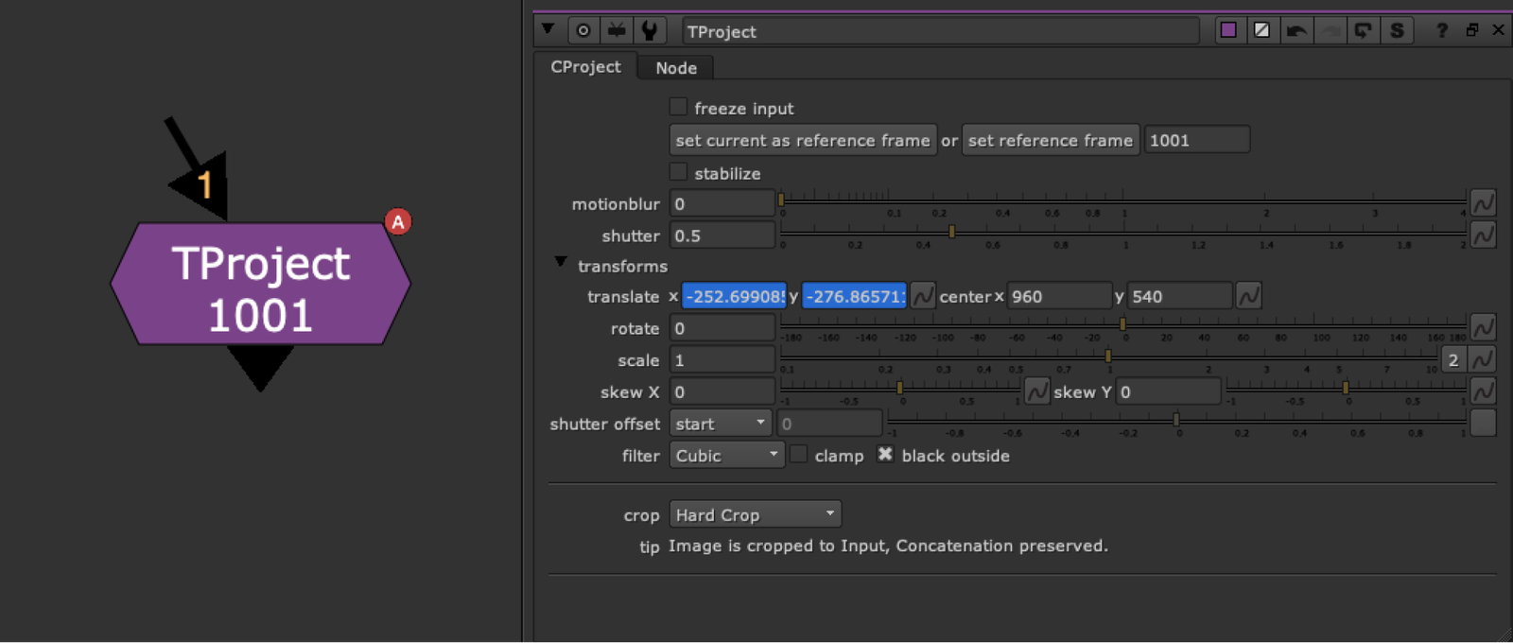Open the rotate animation curve icon
Viewport: 1513px width, 643px height.
pos(1483,328)
